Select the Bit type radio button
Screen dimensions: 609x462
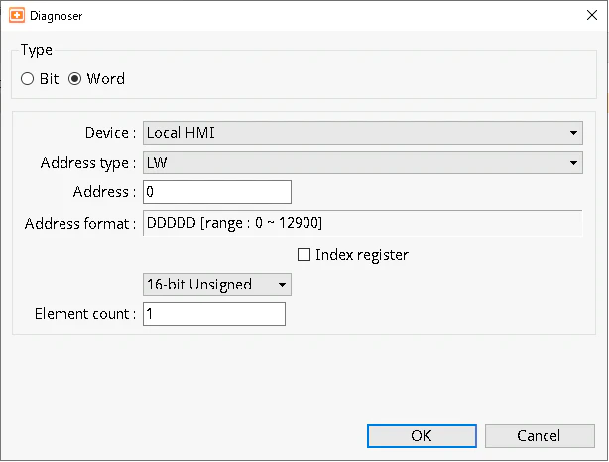27,79
